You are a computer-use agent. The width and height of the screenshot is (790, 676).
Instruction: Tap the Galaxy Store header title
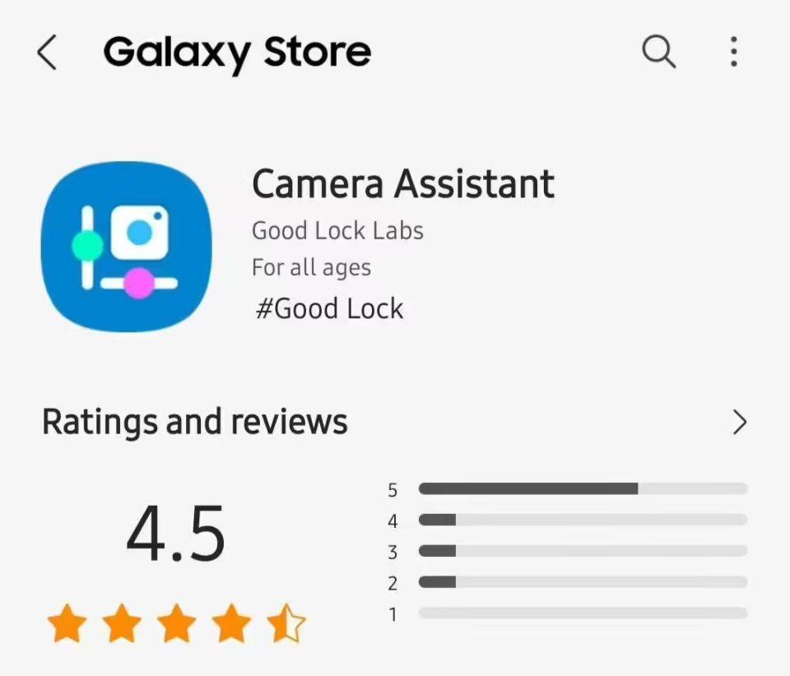[x=237, y=53]
